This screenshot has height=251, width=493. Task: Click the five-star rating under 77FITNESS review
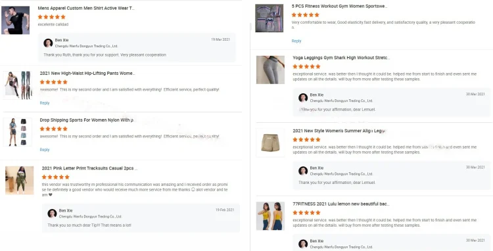pos(306,213)
